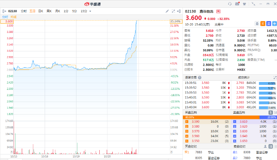Click the 6.01% volume bar at 2.790
Screen dimensions: 277x160
coord(267,83)
